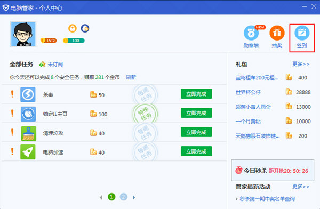Open the 一个月黄钻 gift
Image resolution: width=320 pixels, height=209 pixels.
[x=248, y=121]
